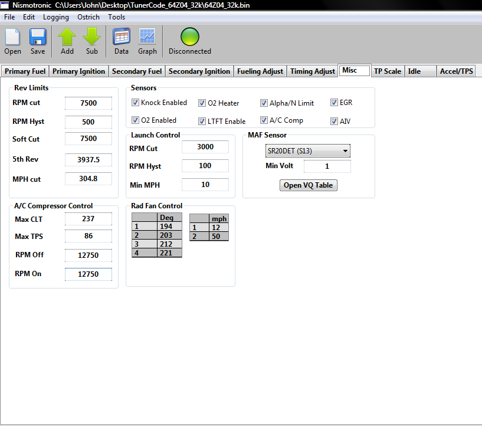Switch to the Timing Adjust tab

tap(312, 71)
